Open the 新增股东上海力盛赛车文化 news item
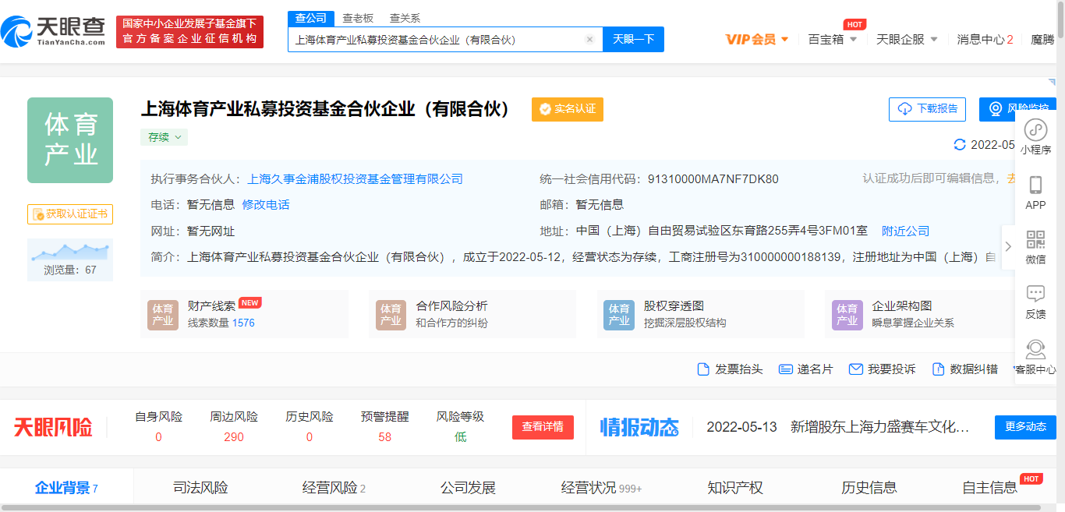Viewport: 1065px width, 512px height. pyautogui.click(x=880, y=427)
